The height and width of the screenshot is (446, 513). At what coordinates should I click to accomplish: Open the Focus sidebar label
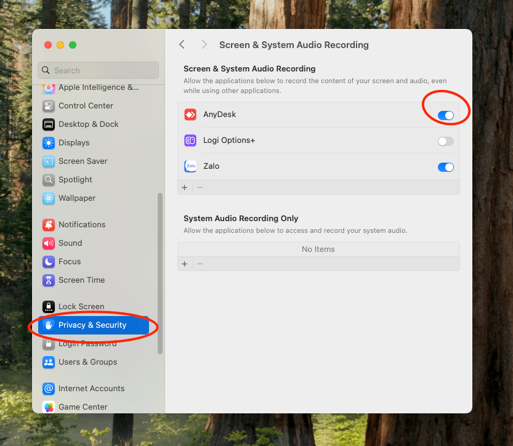pyautogui.click(x=70, y=261)
